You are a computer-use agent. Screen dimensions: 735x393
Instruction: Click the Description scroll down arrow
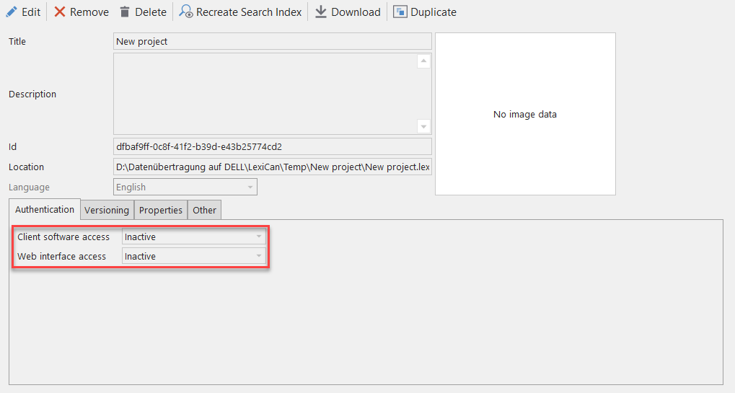tap(423, 127)
